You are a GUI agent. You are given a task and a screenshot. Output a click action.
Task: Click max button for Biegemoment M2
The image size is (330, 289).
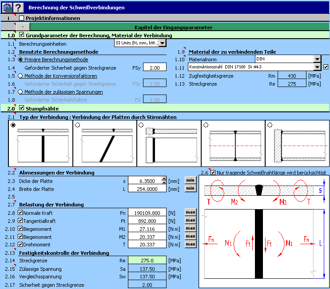[x=191, y=237]
